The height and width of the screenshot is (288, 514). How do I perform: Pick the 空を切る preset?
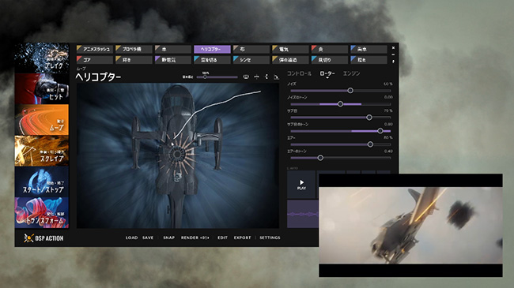pyautogui.click(x=212, y=60)
